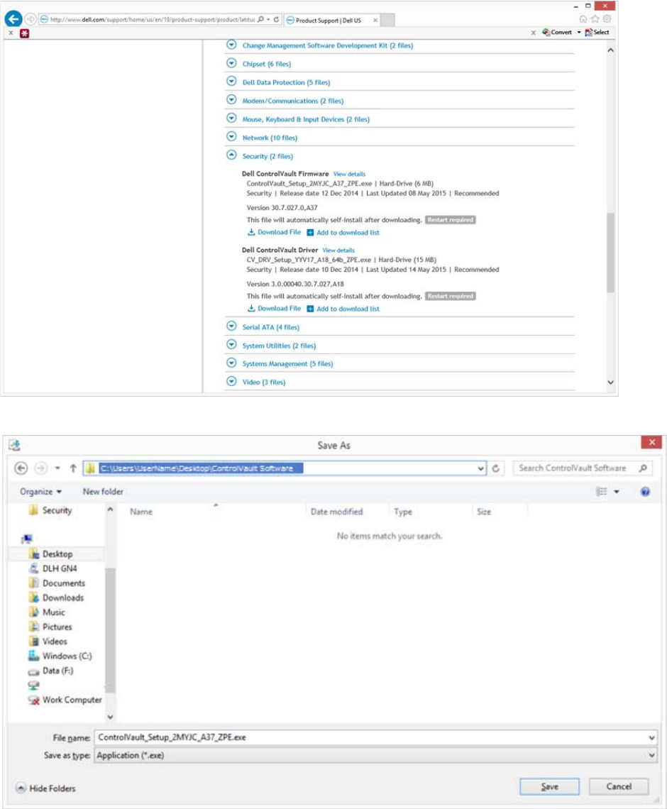
Task: Select DLH GN4 in the navigation pane
Action: [x=53, y=568]
